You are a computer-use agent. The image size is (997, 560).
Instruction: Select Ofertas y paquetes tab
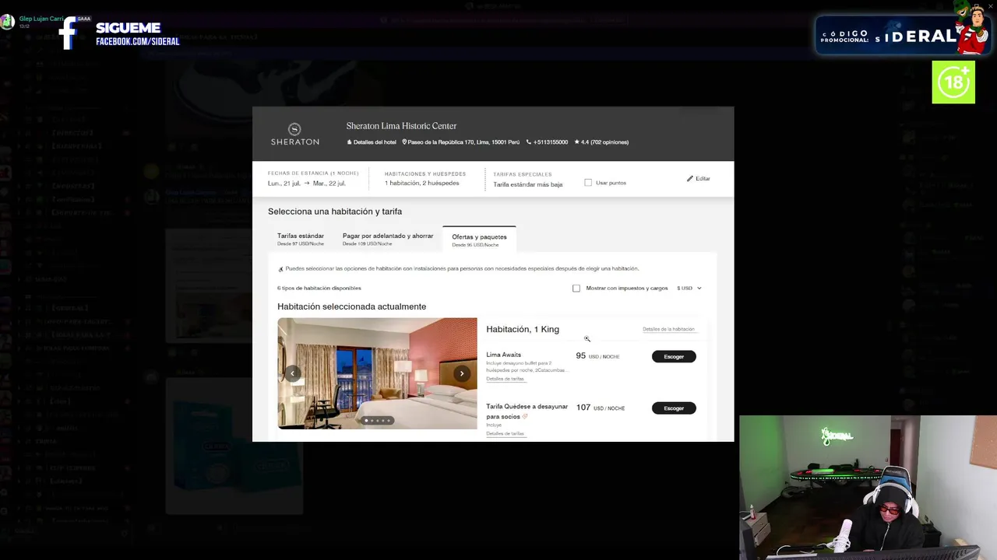(479, 240)
